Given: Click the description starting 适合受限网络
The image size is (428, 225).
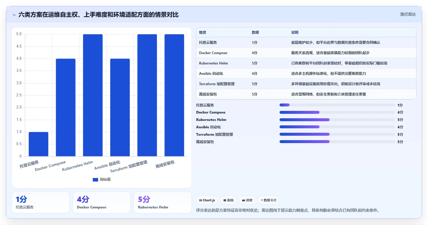Looking at the screenshot, I should pos(329,94).
